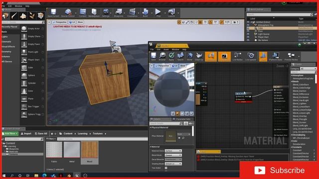Open Source Control in the main toolbar
319x179 pixels.
[68, 13]
